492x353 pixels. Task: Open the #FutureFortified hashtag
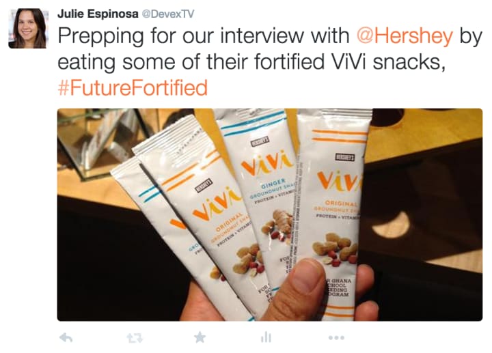click(x=133, y=87)
